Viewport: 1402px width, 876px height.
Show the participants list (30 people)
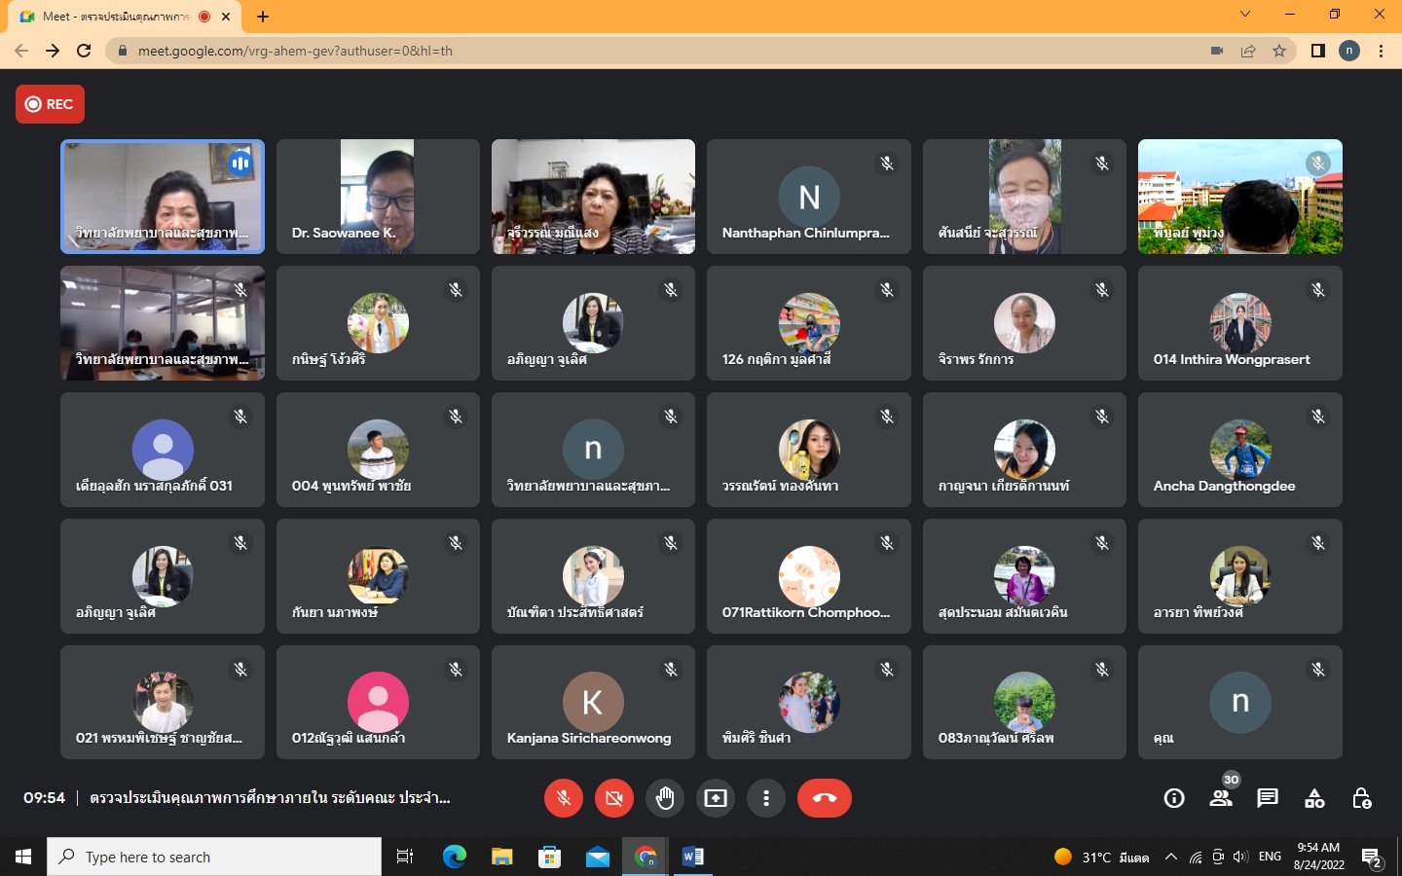click(x=1220, y=798)
